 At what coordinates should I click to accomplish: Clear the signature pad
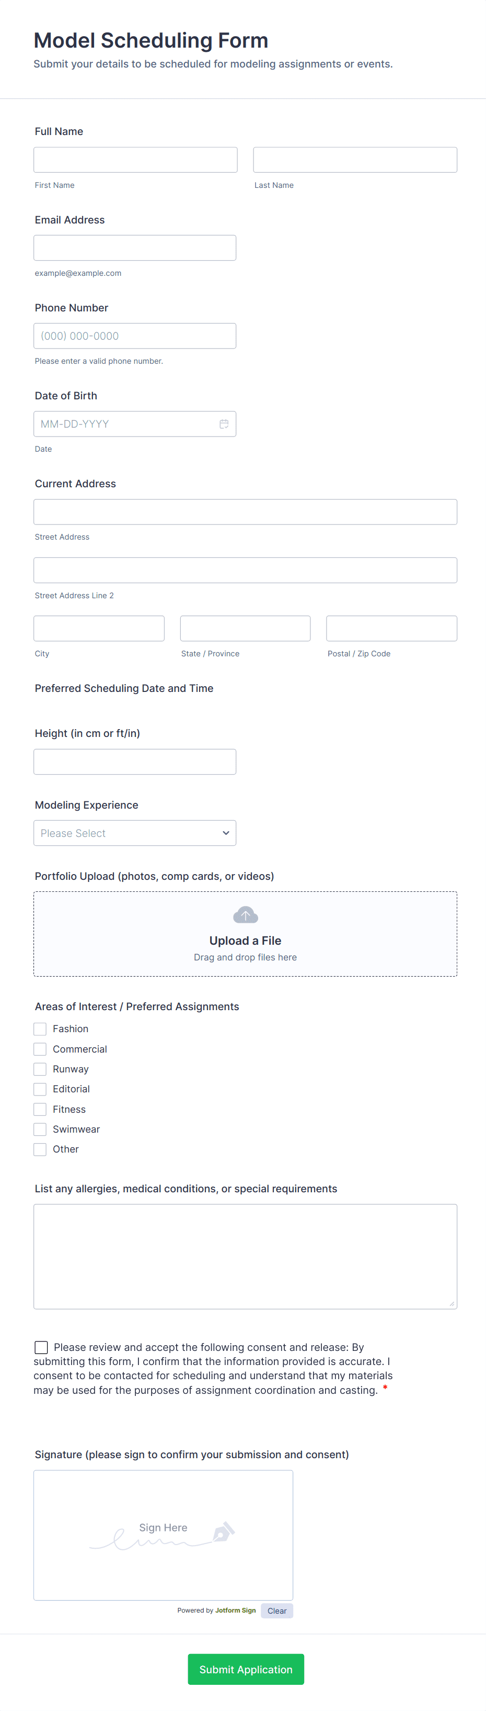tap(276, 1610)
